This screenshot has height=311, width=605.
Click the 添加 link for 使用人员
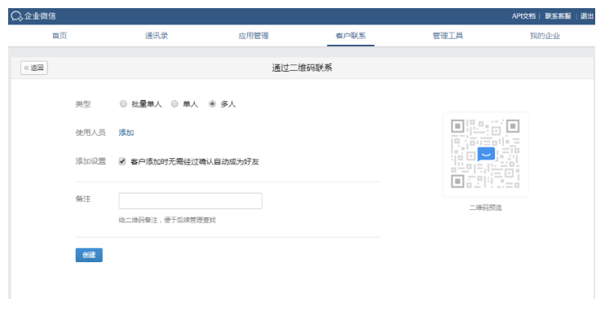tap(126, 133)
